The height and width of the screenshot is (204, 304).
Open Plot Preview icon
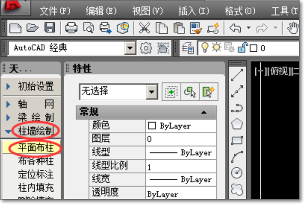[89, 28]
